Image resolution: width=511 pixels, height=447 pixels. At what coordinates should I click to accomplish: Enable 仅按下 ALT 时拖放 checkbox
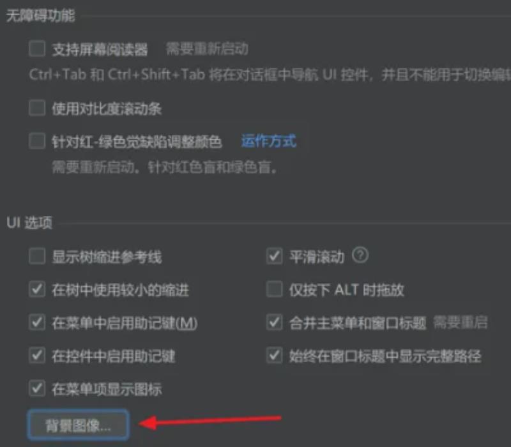tap(275, 289)
